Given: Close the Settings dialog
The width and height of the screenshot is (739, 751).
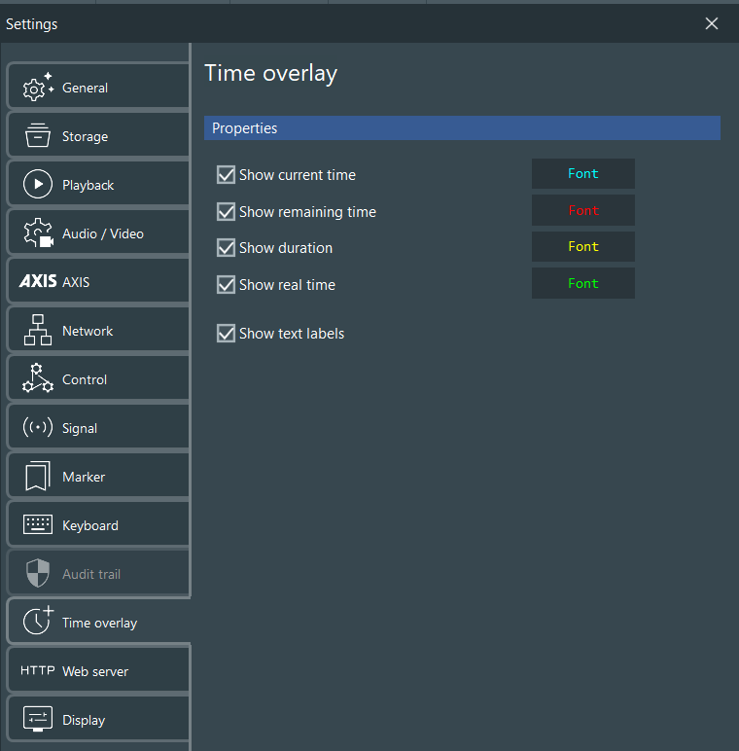Looking at the screenshot, I should [711, 23].
